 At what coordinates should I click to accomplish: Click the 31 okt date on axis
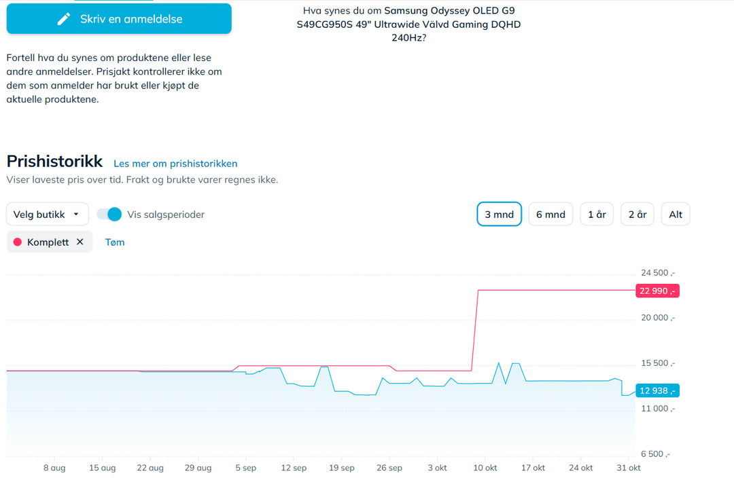tap(628, 468)
